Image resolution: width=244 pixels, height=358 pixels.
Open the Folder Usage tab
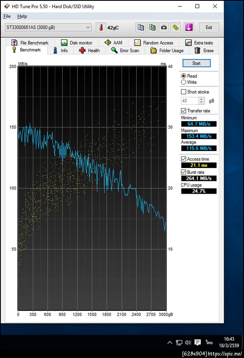point(167,50)
